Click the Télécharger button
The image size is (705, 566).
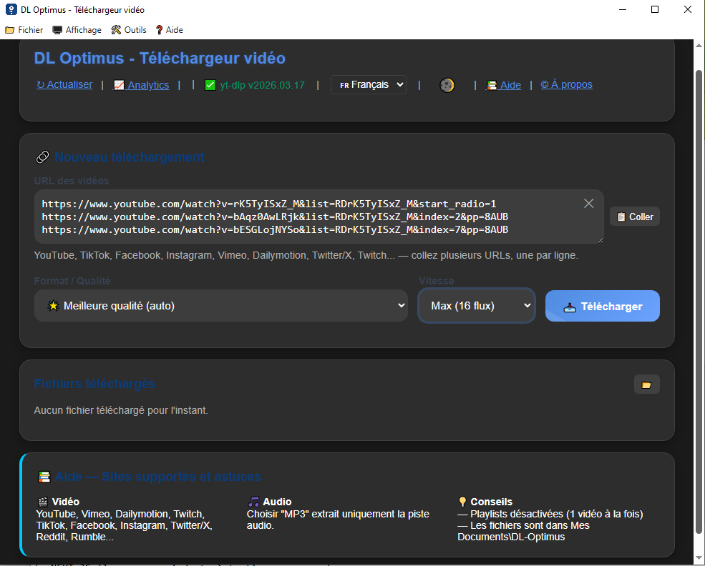coord(603,306)
